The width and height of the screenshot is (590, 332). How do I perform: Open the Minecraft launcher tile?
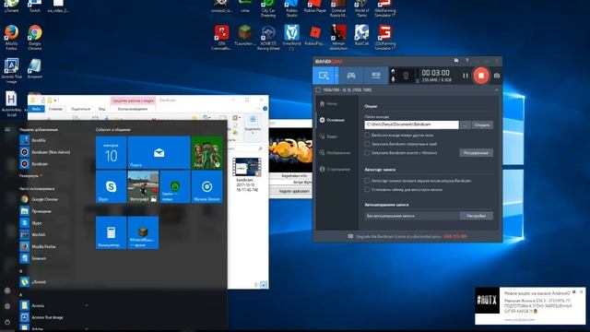point(143,232)
